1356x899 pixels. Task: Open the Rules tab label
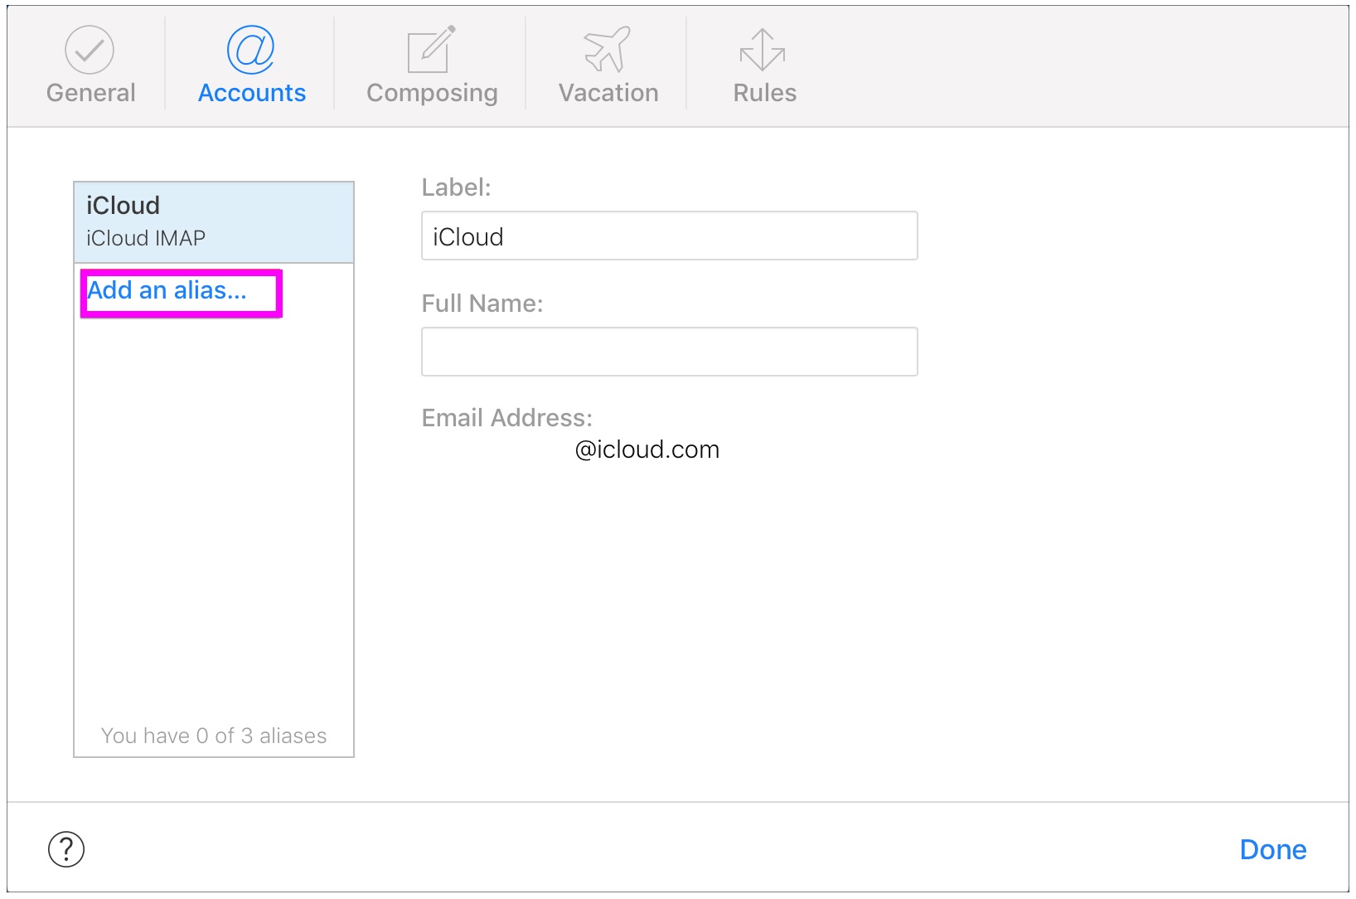764,93
